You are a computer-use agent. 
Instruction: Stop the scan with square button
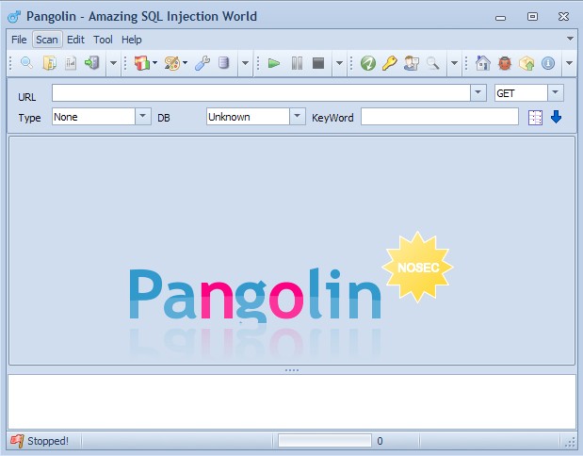pos(318,63)
